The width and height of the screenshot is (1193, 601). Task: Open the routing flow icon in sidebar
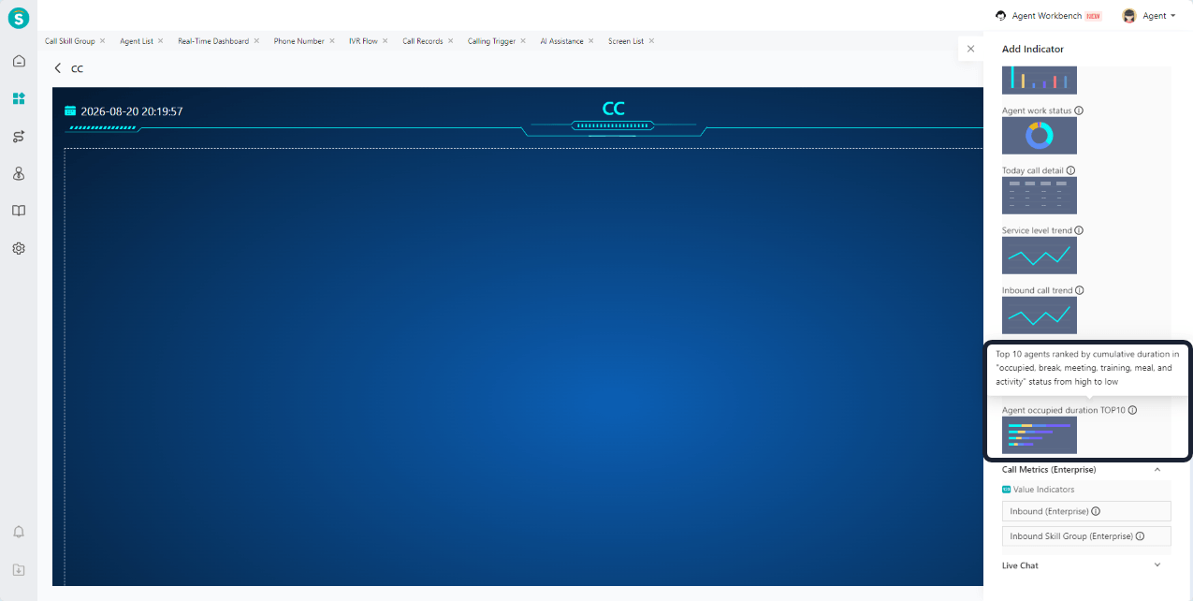tap(19, 137)
